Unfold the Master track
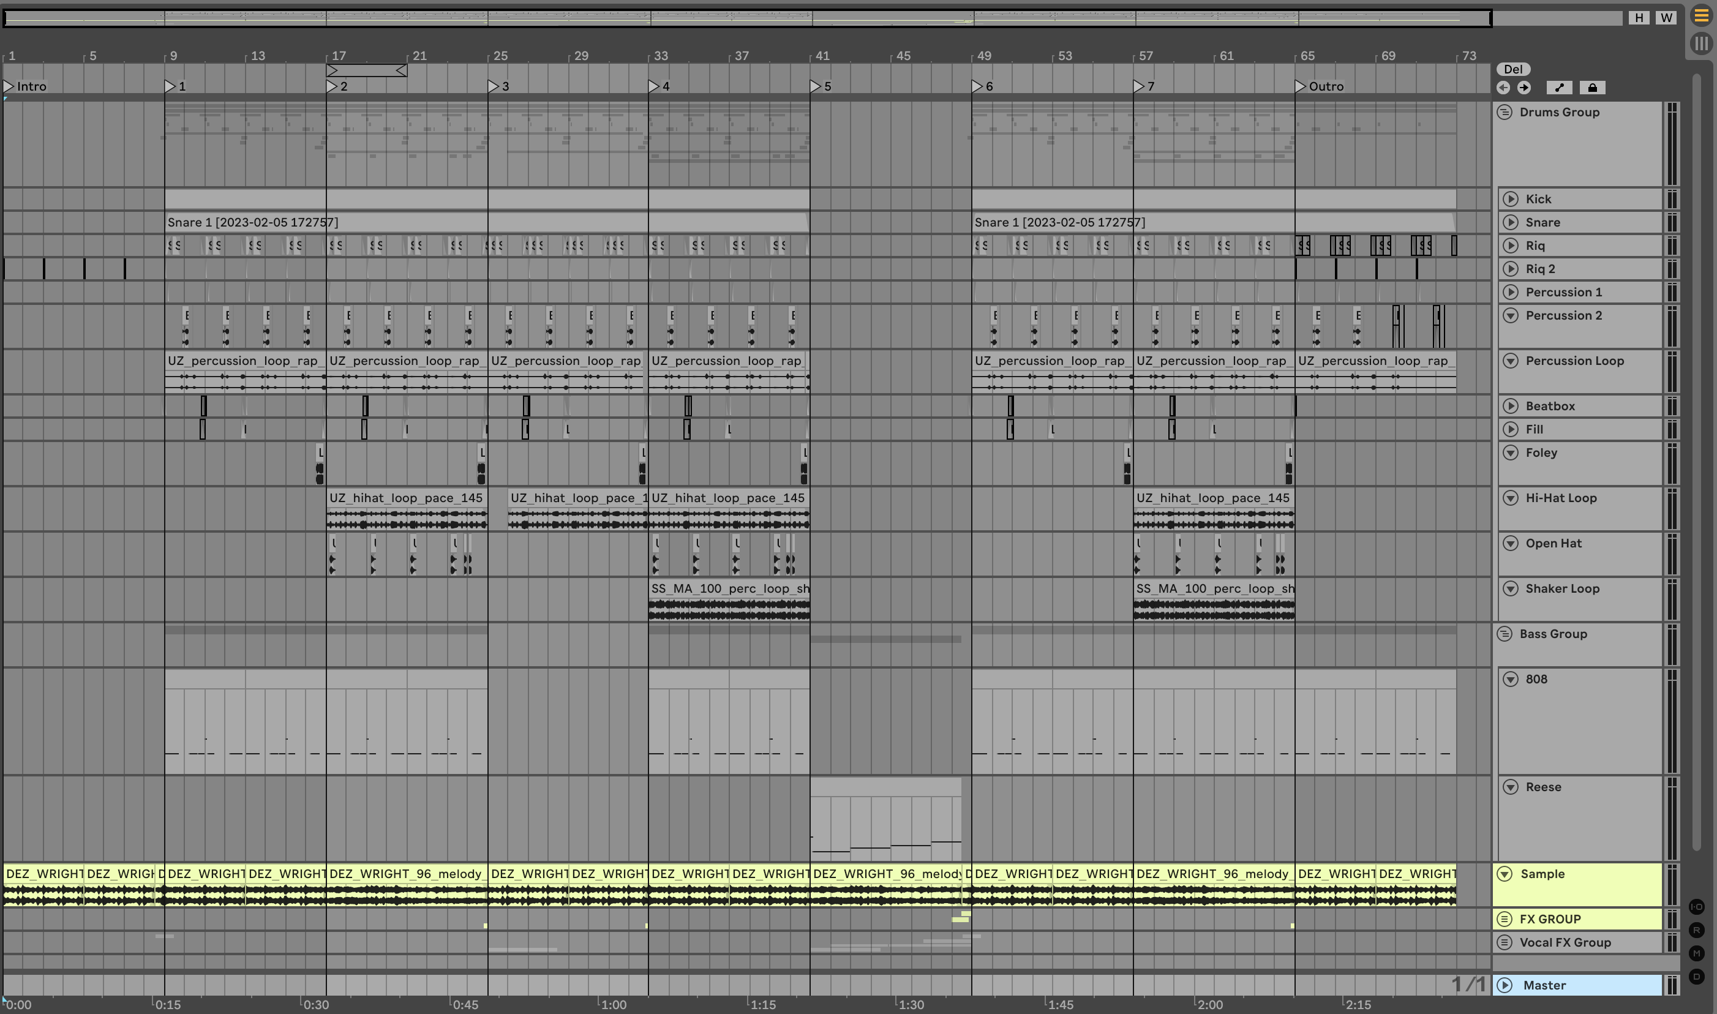The height and width of the screenshot is (1014, 1717). [1505, 985]
